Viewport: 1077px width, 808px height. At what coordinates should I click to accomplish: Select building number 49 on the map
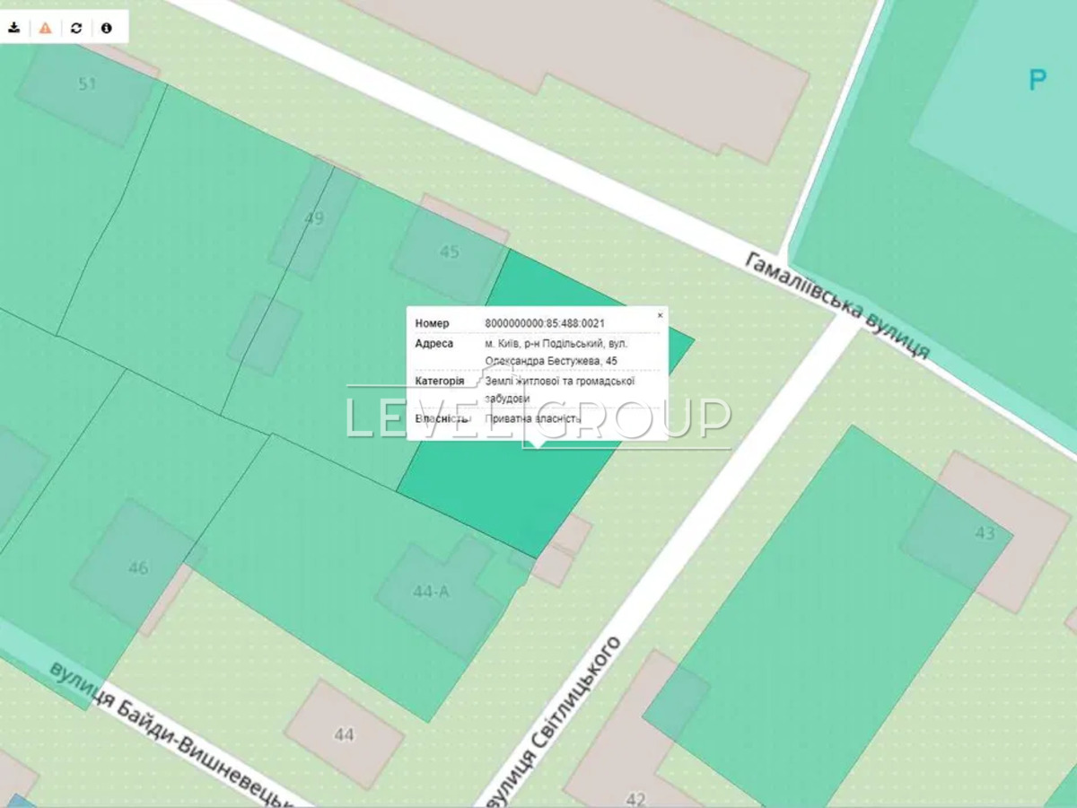pos(314,218)
